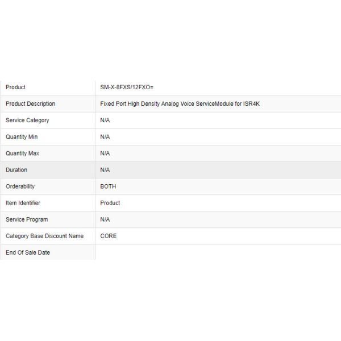Click the Quantity Max label
Screen dimensions: 341x341
tap(22, 153)
